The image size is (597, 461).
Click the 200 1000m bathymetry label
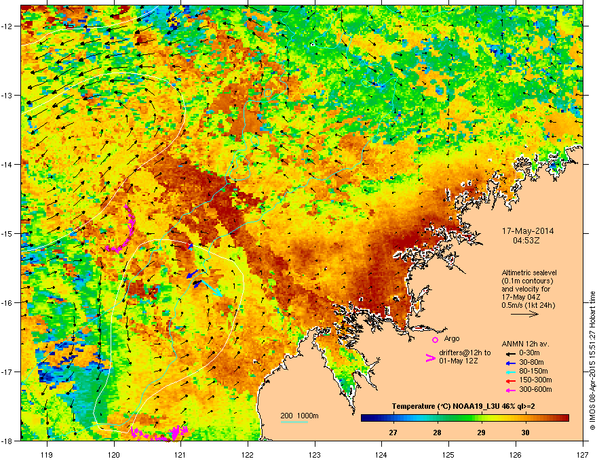(x=300, y=416)
